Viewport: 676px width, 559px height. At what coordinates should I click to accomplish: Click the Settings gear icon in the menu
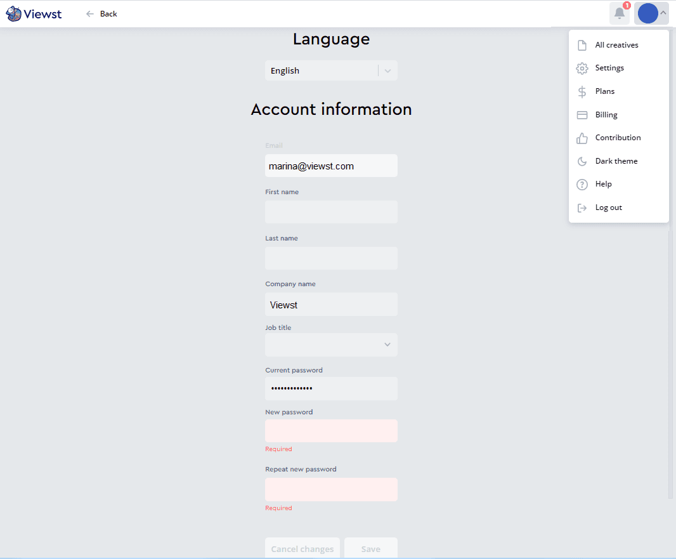point(582,68)
